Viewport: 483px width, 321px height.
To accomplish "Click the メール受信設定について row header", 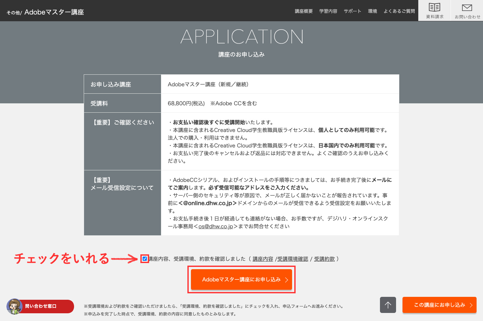I will coord(122,203).
